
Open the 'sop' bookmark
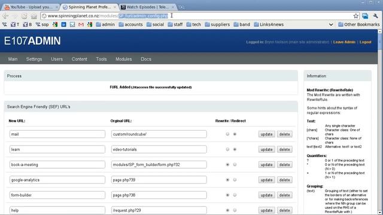42,24
